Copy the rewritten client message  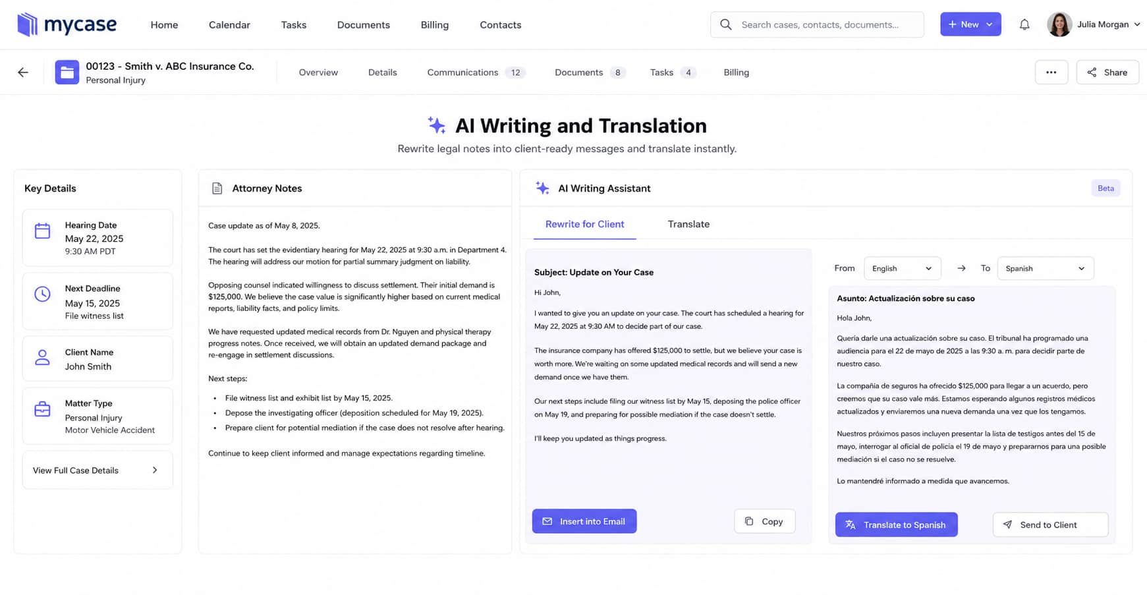coord(764,521)
